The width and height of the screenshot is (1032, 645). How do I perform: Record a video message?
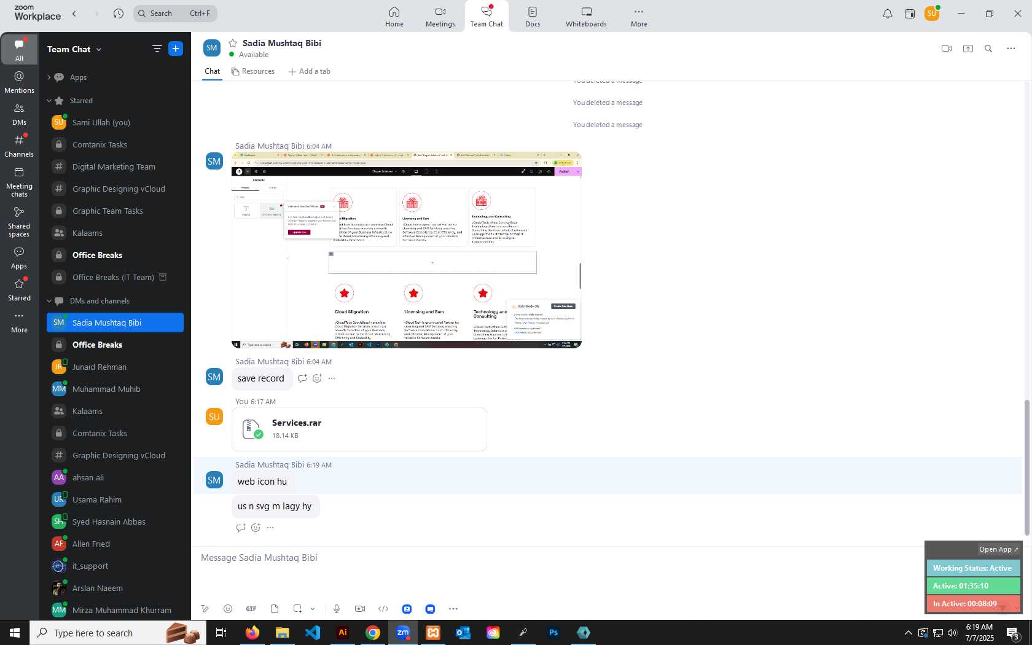[x=360, y=609]
